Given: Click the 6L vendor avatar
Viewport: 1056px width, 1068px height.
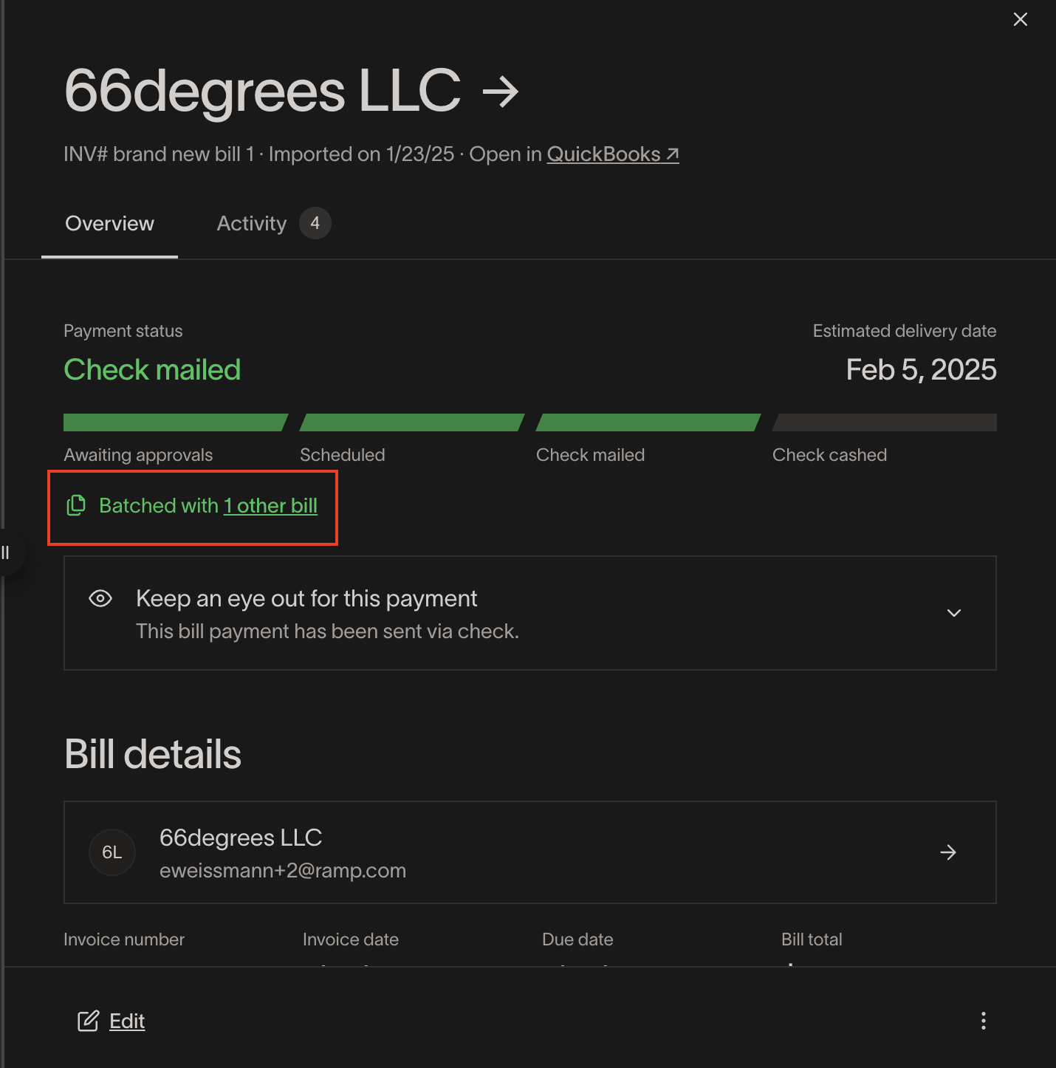Looking at the screenshot, I should click(112, 852).
